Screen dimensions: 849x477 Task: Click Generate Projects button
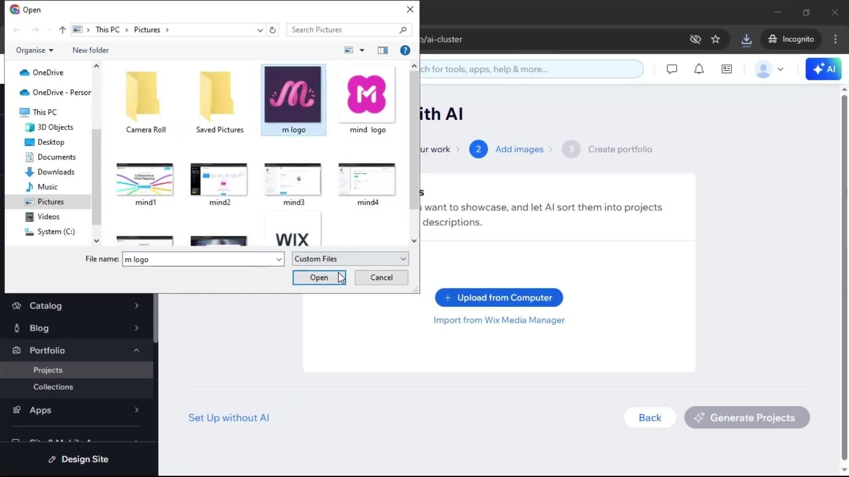[747, 418]
